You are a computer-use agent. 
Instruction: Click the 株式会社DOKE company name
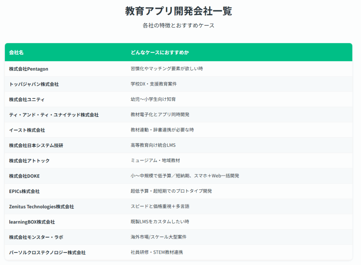pyautogui.click(x=27, y=176)
